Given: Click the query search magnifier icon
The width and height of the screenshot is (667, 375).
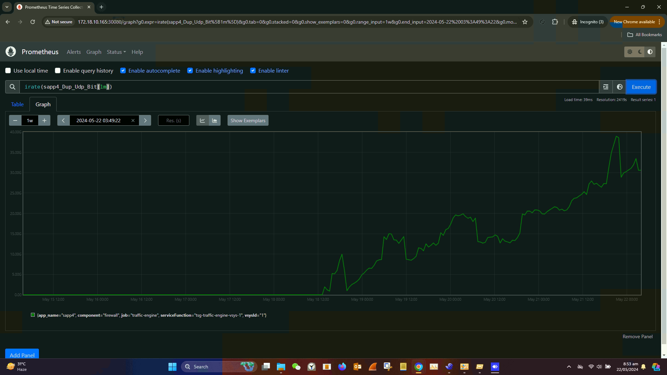Looking at the screenshot, I should (13, 87).
